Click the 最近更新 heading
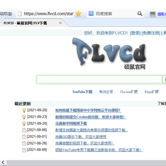 [x=23, y=104]
